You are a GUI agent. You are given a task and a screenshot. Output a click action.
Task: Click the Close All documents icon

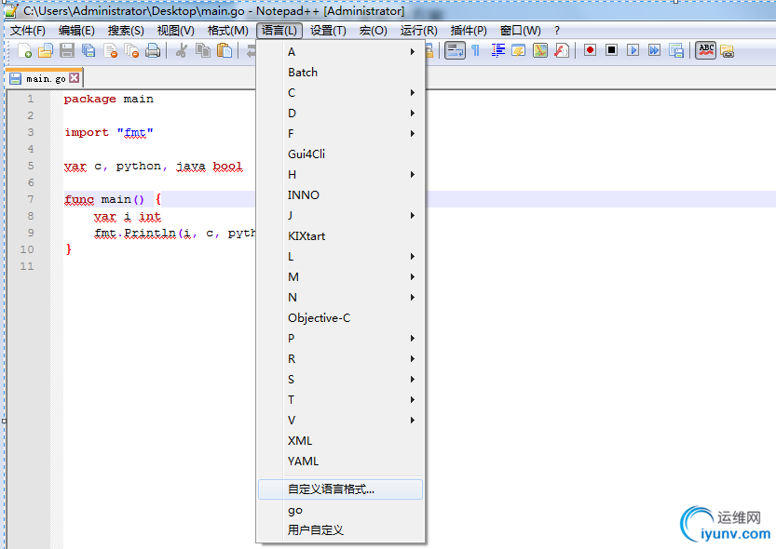point(131,50)
